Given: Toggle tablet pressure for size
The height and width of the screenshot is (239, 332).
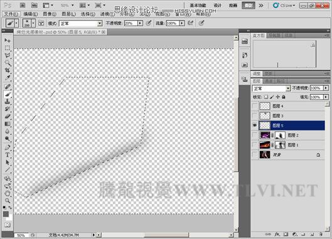Looking at the screenshot, I should [201, 23].
